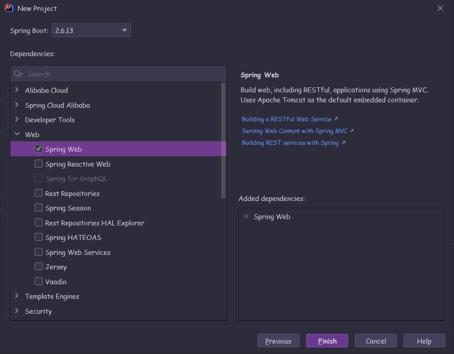The height and width of the screenshot is (354, 454).
Task: Open Building a RESTful Web Service link
Action: (x=287, y=119)
